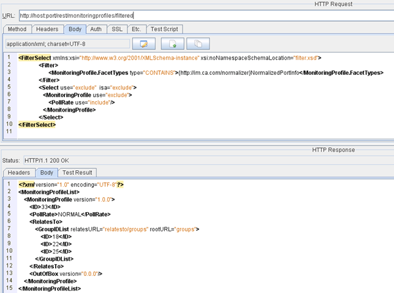Show the response Headers tab

click(x=18, y=172)
